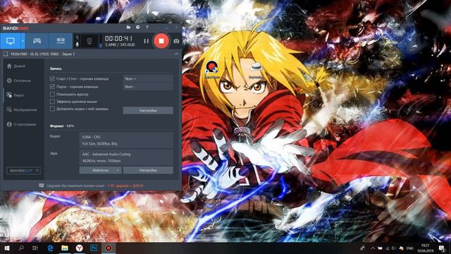
Task: Click the BANDICUT button
Action: [x=23, y=171]
